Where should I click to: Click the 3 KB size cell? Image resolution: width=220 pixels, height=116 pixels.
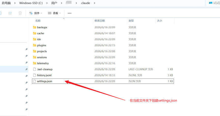point(170,75)
